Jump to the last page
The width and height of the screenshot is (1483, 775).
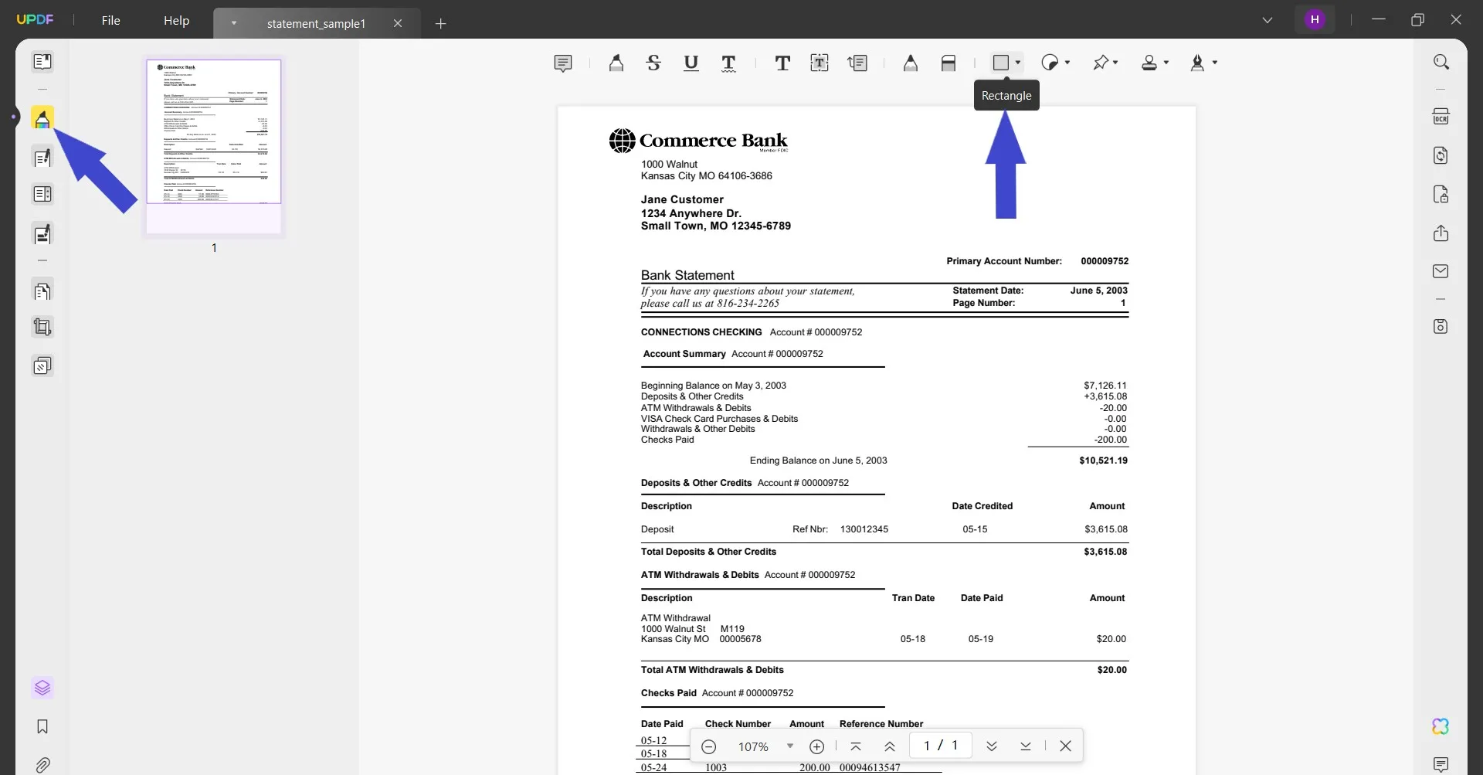[x=1026, y=746]
